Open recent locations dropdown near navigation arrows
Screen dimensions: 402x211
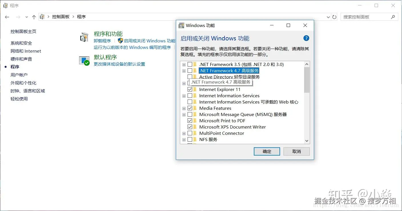pos(27,17)
